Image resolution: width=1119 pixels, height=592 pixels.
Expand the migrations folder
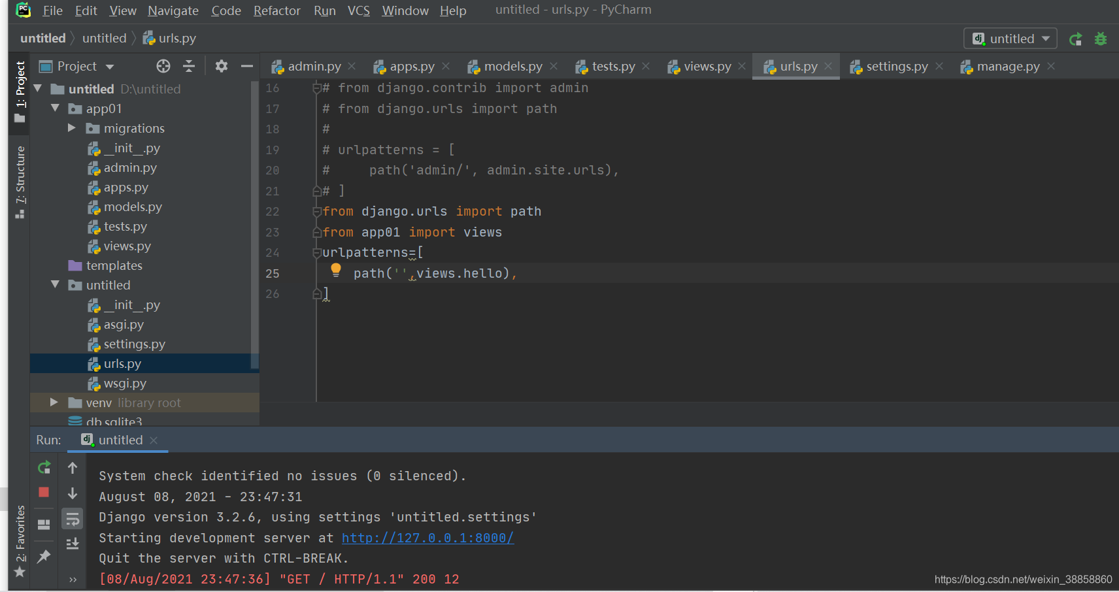(x=72, y=127)
